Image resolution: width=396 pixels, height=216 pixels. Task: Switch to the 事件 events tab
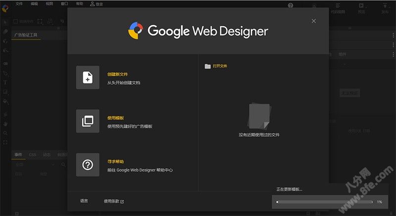click(x=18, y=155)
